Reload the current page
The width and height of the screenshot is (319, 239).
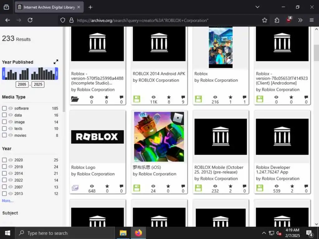pos(30,20)
